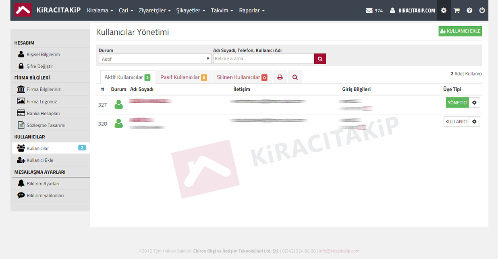This screenshot has height=259, width=498.
Task: Switch to Silinen Kullanıcılar tab
Action: (242, 77)
